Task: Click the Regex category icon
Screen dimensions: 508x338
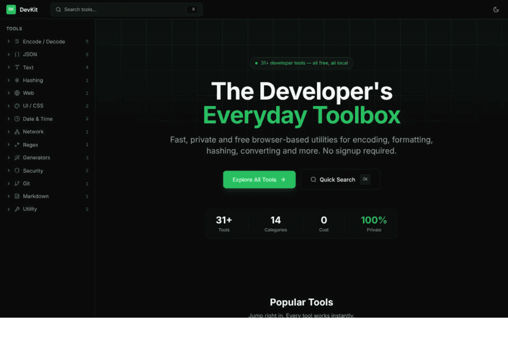Action: (x=17, y=145)
